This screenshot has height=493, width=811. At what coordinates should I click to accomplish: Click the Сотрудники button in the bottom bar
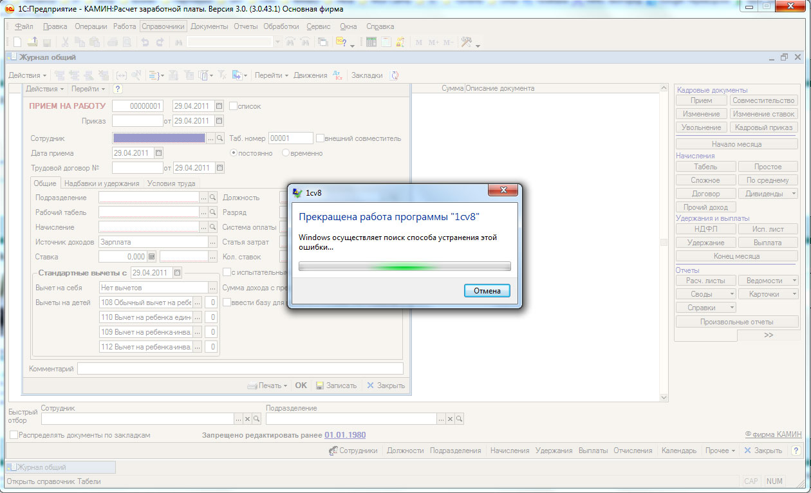coord(353,451)
